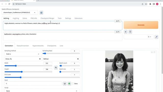Click the Width value field
This screenshot has height=92, width=163.
(48, 63)
